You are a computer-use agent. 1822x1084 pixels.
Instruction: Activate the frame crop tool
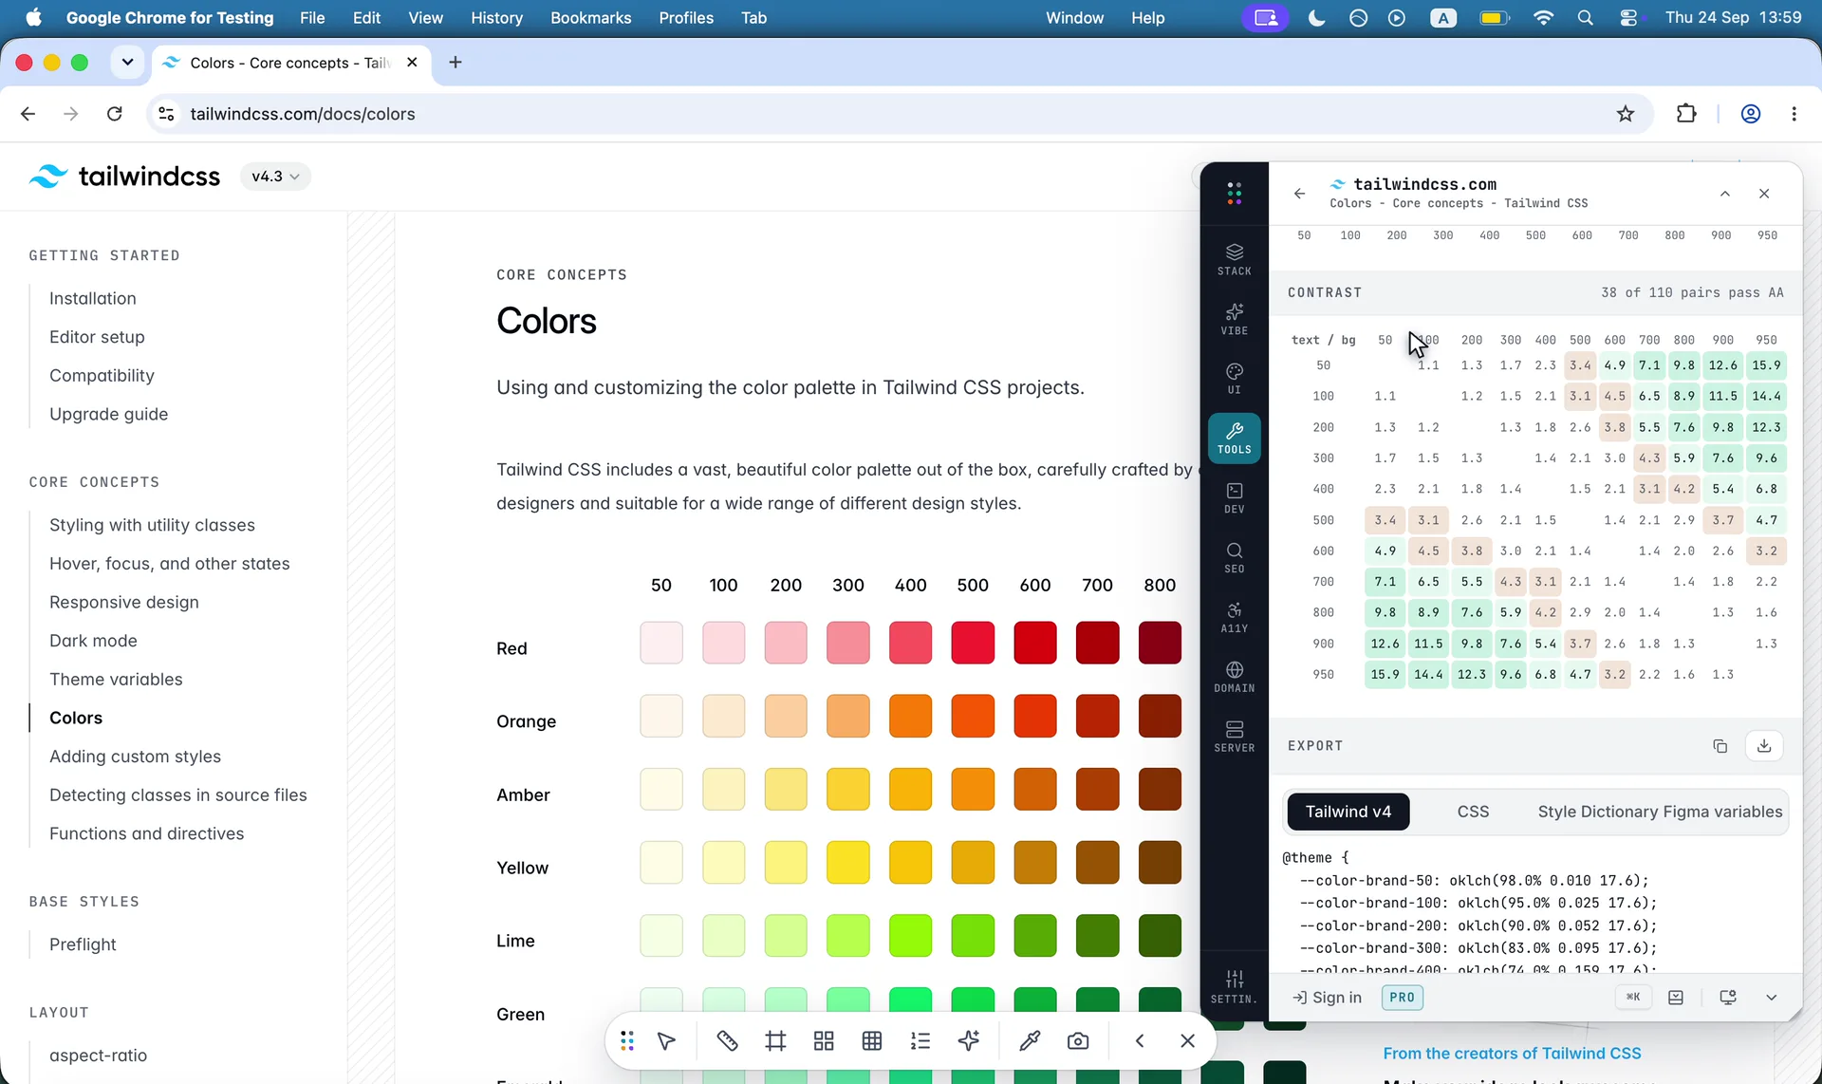coord(775,1041)
